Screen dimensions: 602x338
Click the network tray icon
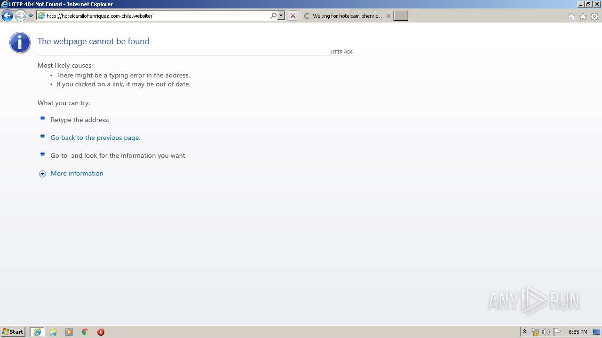coord(535,332)
